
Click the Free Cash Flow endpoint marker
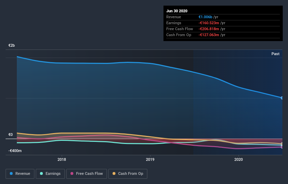pos(282,147)
